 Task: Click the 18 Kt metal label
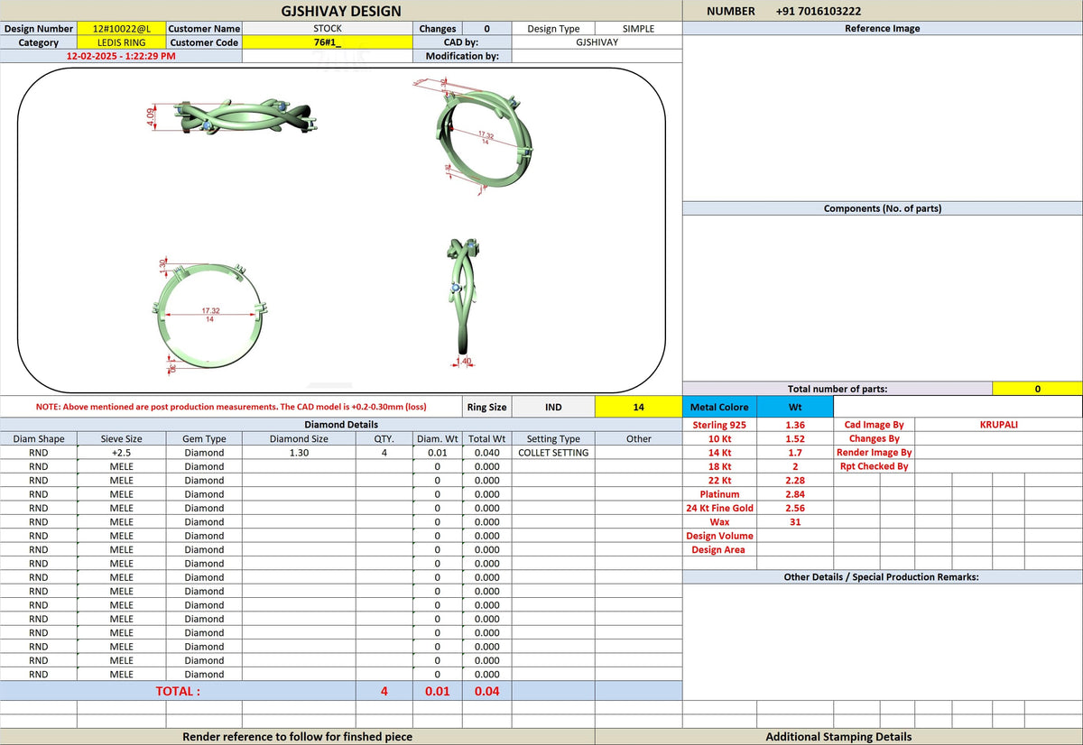[719, 466]
